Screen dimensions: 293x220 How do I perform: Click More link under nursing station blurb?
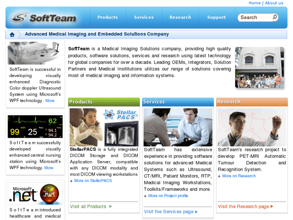pyautogui.click(x=49, y=168)
